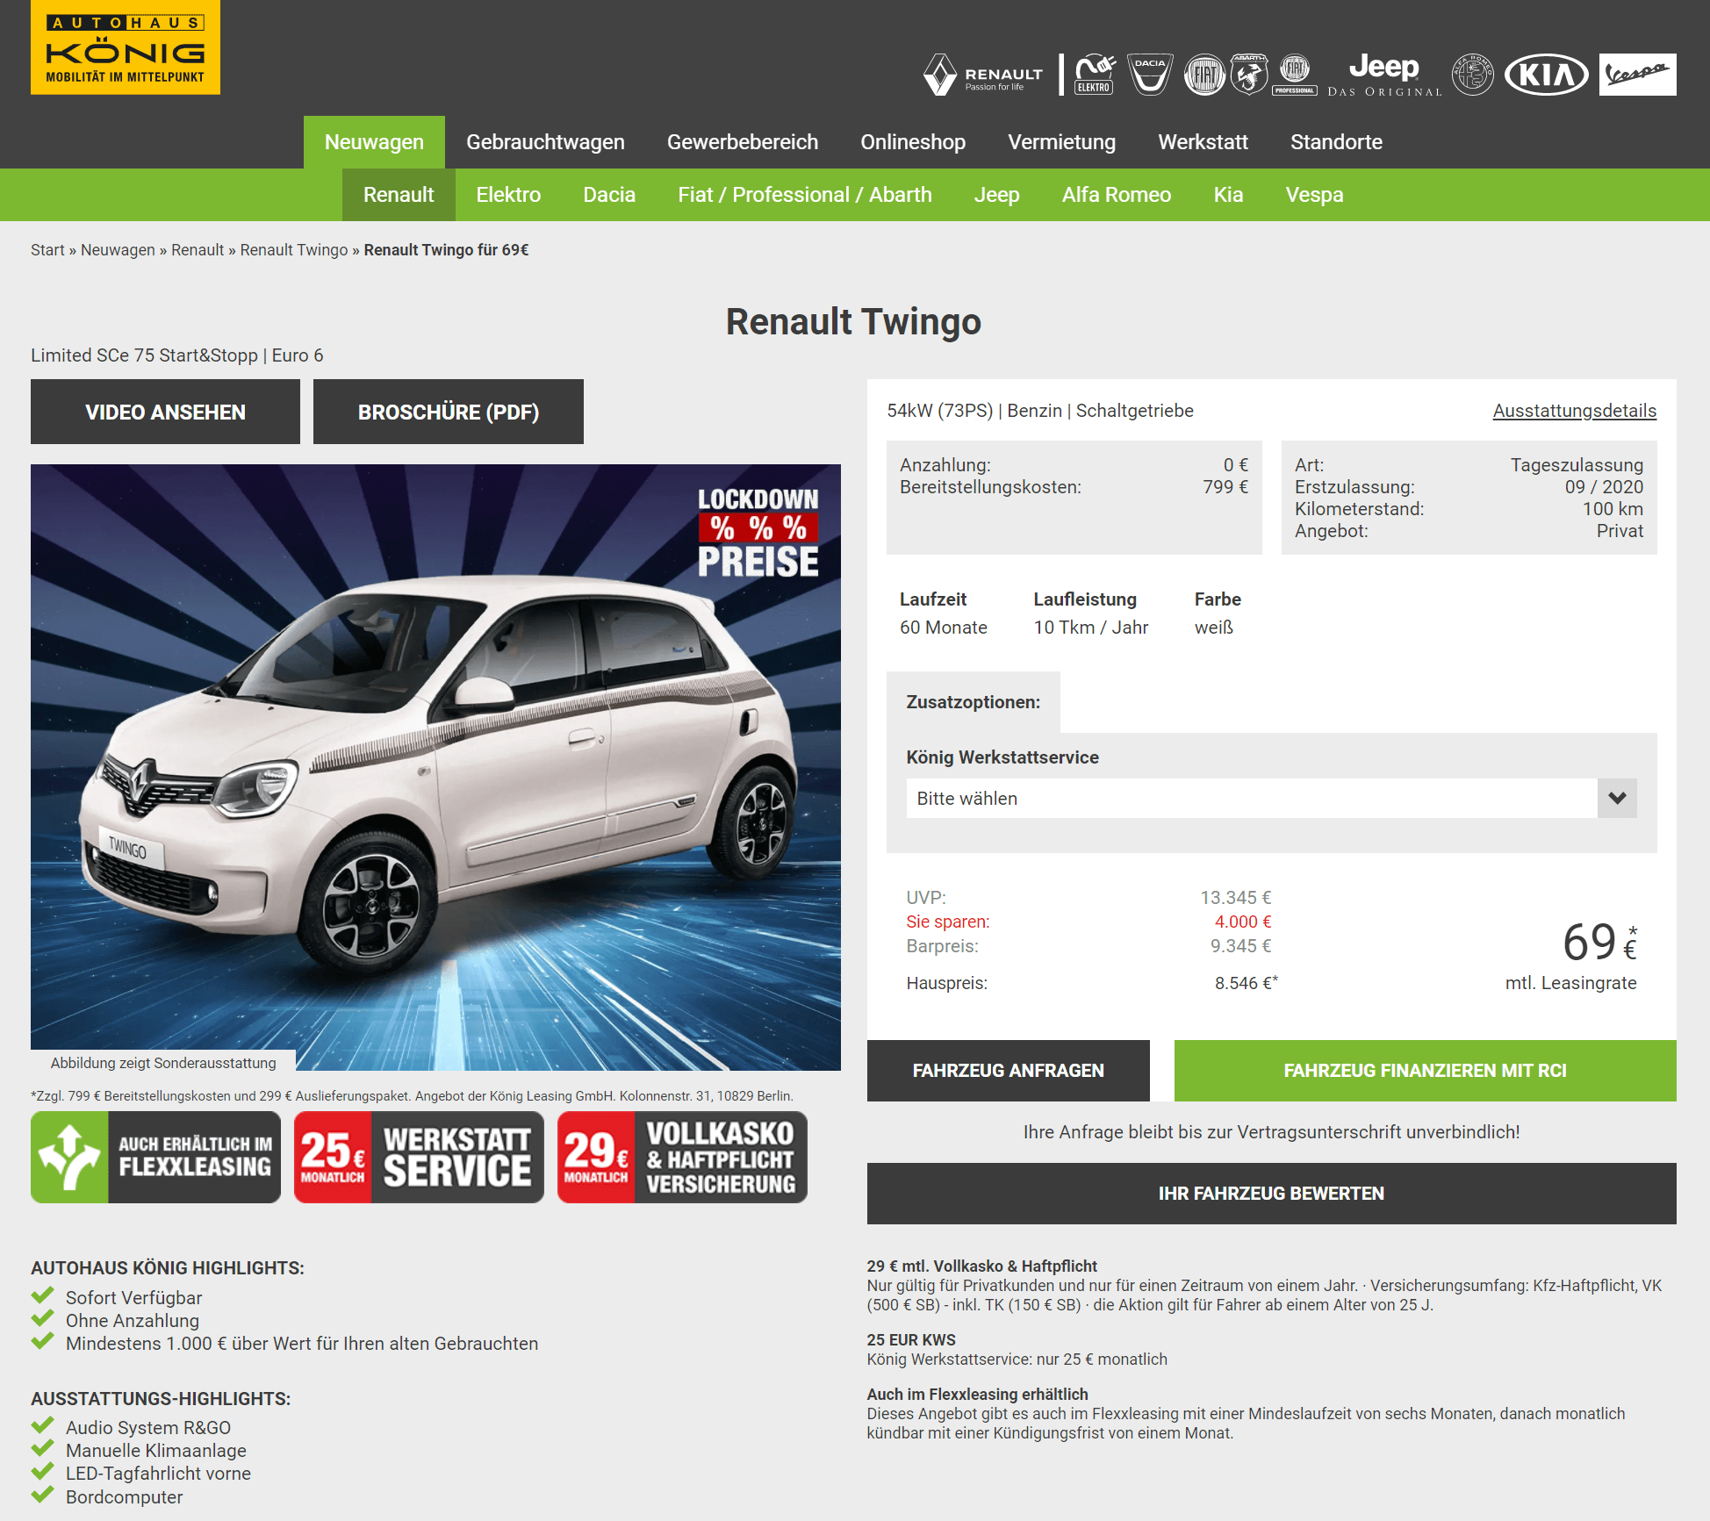
Task: Click the Manuelle Klimaanlage highlight
Action: point(156,1451)
